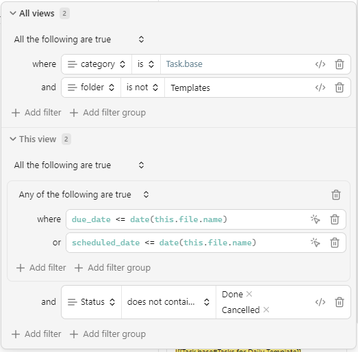
Task: Switch due_date filter to basic editor
Action: pos(316,219)
